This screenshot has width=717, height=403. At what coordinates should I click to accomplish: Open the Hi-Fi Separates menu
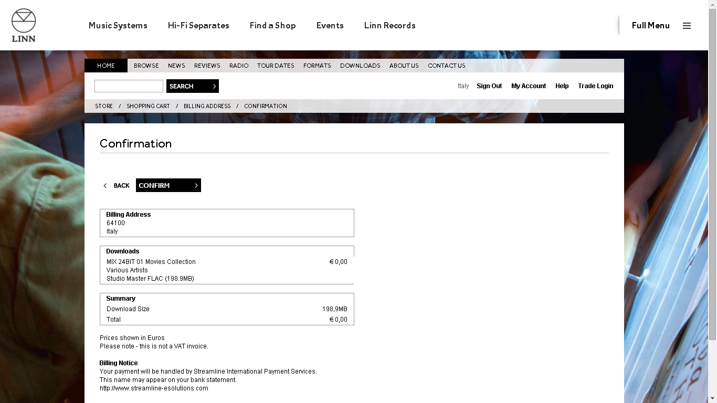point(198,25)
